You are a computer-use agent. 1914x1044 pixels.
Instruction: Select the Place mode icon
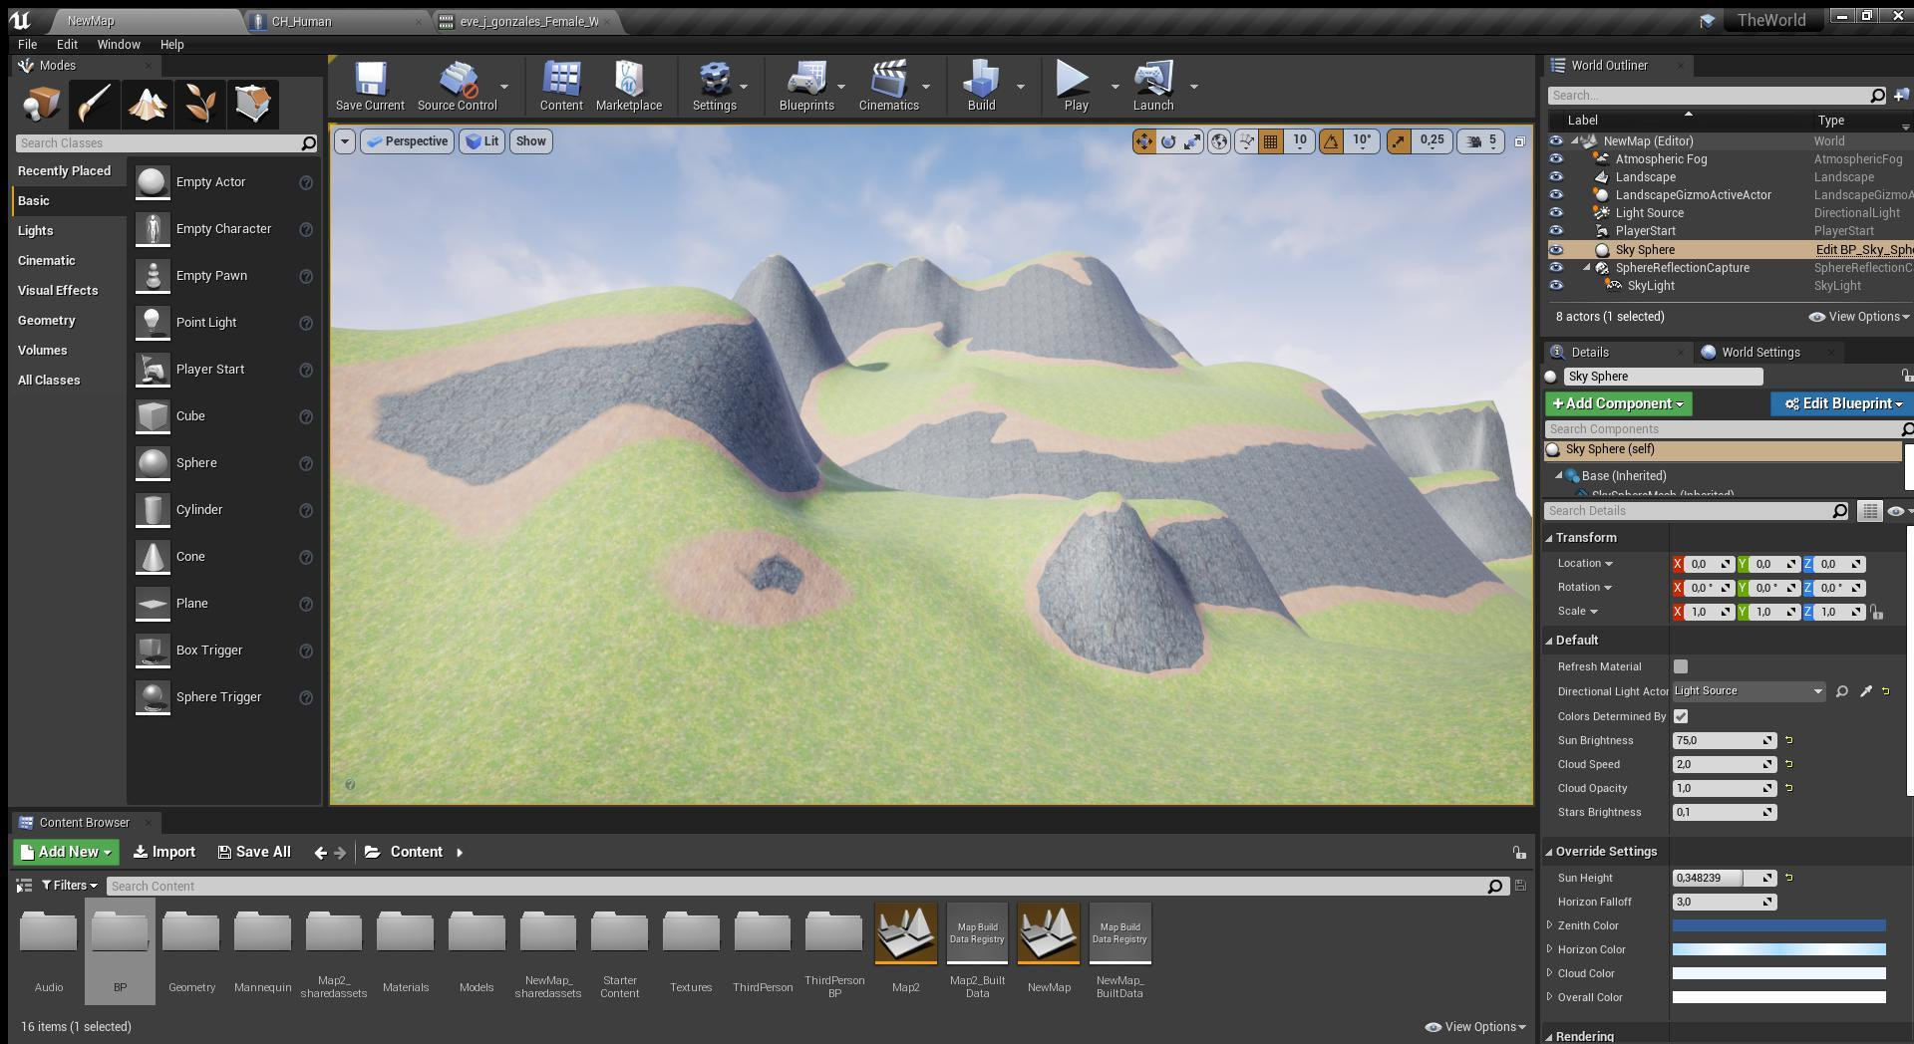42,104
